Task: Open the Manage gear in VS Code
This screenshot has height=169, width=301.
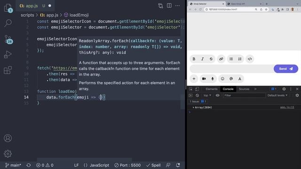Action: click(8, 154)
